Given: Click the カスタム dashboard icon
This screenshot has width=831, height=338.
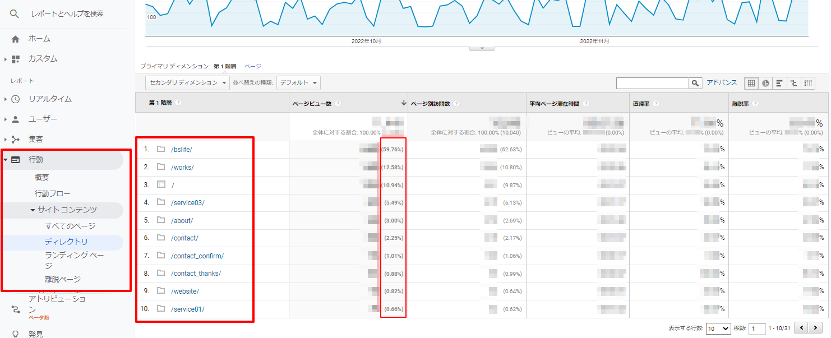Looking at the screenshot, I should 15,59.
